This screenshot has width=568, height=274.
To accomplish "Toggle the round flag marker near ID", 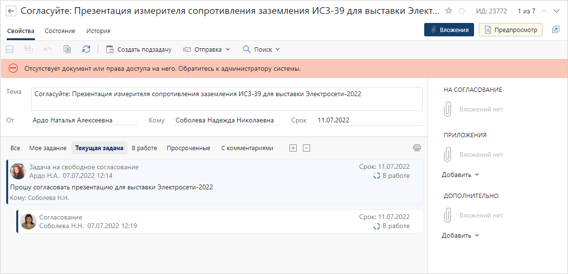I will point(462,11).
